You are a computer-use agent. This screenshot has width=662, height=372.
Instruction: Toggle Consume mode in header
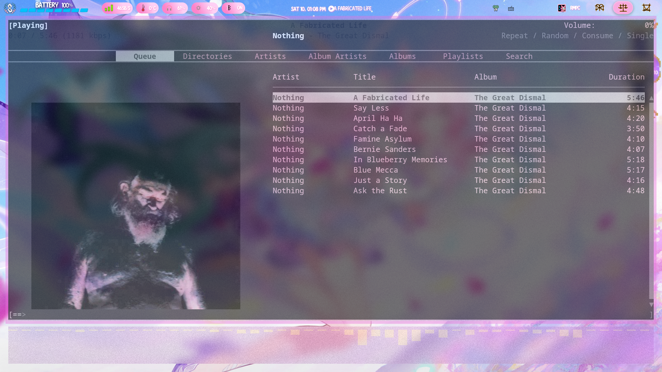pos(597,36)
